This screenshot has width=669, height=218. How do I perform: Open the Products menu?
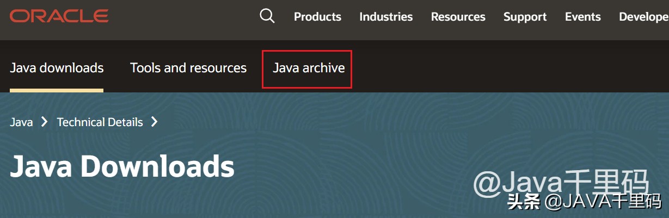(317, 17)
